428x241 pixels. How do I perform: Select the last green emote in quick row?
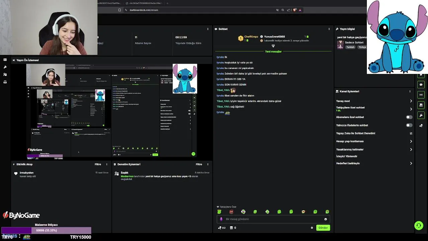327,212
